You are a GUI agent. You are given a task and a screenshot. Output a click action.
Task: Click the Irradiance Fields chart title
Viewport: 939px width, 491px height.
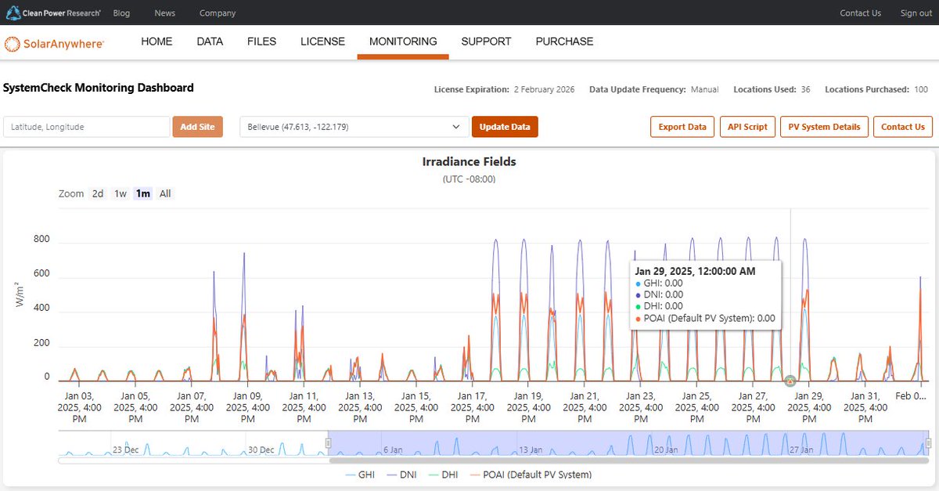pos(469,162)
